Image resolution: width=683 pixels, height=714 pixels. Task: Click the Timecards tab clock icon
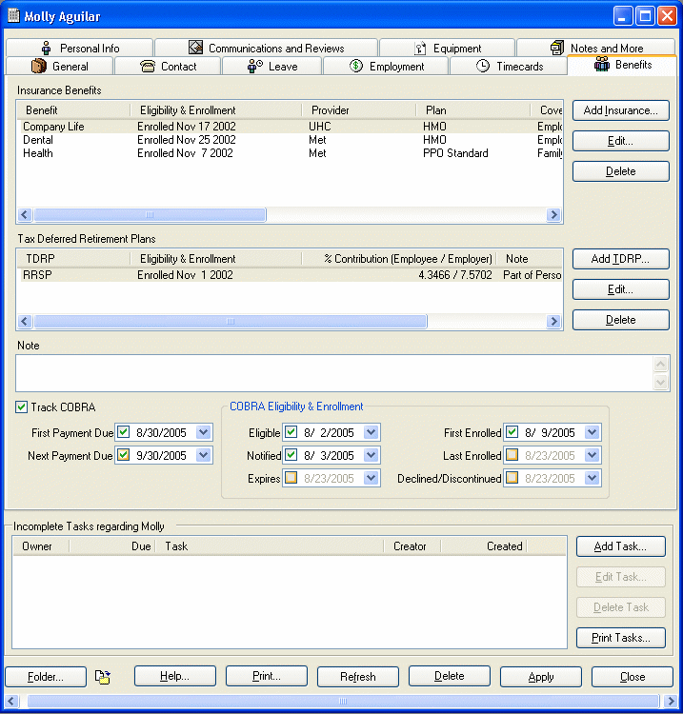(x=483, y=67)
